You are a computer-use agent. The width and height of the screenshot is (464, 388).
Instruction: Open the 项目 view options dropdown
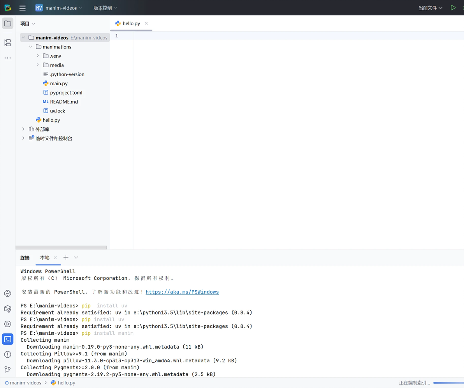(x=28, y=24)
